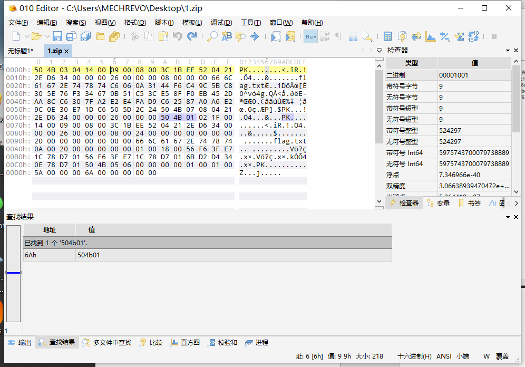Toggle overwrite mode (覆盖) in status bar
Screen dimensions: 525x367
(502, 356)
